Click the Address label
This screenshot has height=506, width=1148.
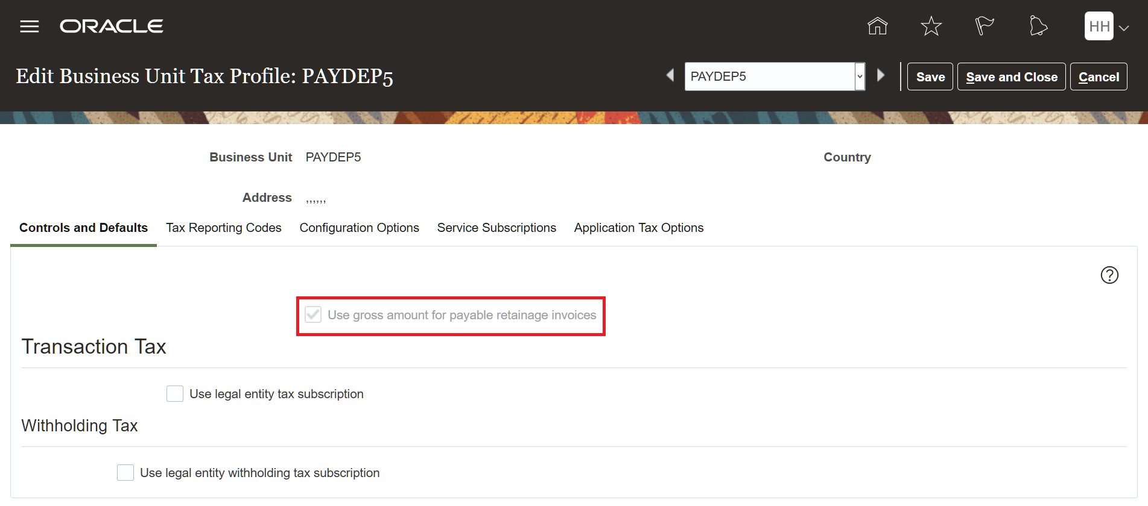tap(267, 198)
